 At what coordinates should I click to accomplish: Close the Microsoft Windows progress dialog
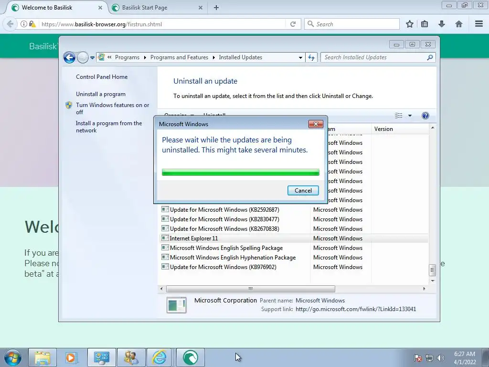316,124
